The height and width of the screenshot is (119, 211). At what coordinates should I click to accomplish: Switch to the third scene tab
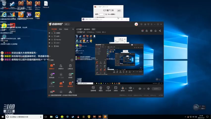pos(66,29)
